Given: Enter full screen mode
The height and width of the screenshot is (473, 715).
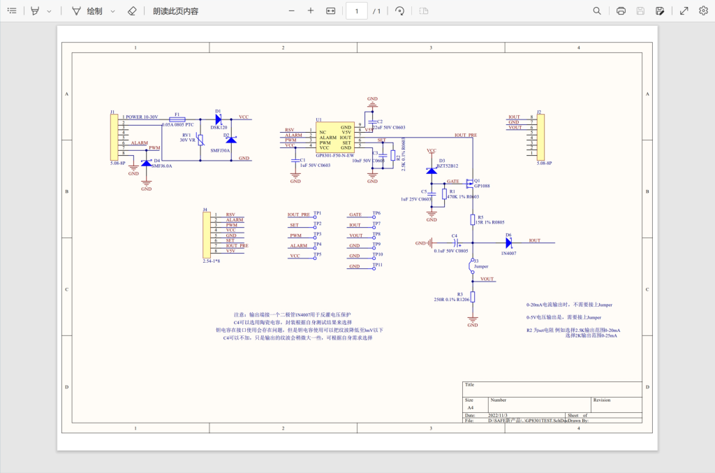Looking at the screenshot, I should (684, 11).
